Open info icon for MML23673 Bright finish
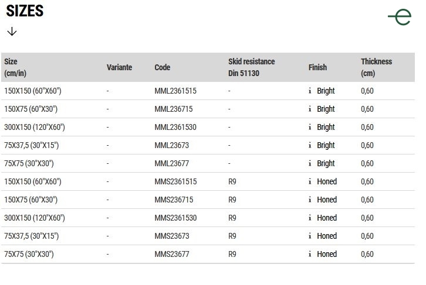Screen dimensions: 426x285 coord(310,145)
